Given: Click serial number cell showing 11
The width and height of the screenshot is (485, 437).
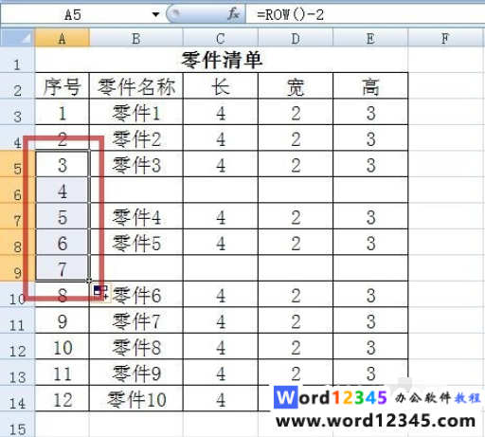Looking at the screenshot, I should tap(63, 373).
